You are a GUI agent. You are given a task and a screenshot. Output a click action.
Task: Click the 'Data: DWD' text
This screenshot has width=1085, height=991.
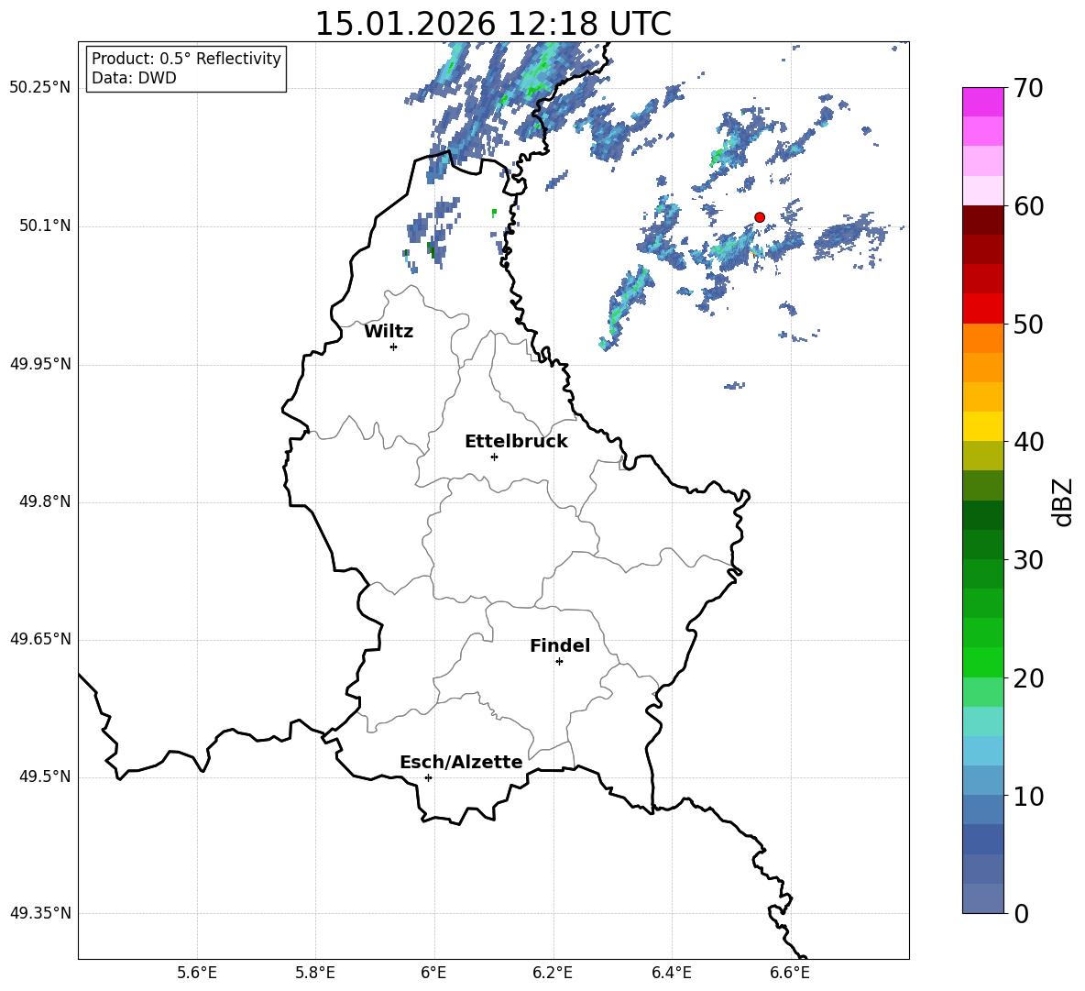pyautogui.click(x=134, y=78)
